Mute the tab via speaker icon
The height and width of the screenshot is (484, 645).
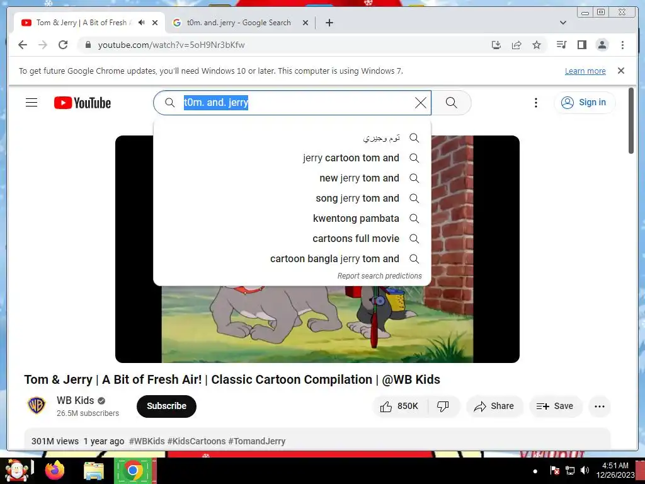pos(142,23)
